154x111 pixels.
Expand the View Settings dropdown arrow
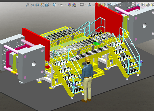point(86,5)
